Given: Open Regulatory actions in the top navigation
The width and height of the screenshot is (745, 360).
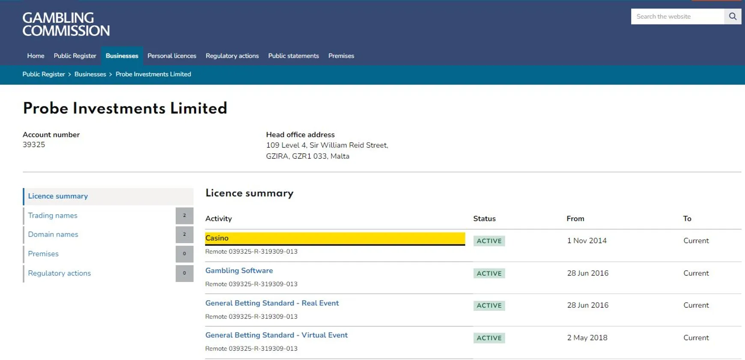Looking at the screenshot, I should [x=232, y=56].
